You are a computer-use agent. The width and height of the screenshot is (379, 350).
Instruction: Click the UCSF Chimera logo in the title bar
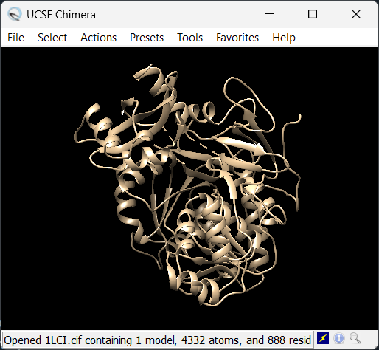(14, 14)
